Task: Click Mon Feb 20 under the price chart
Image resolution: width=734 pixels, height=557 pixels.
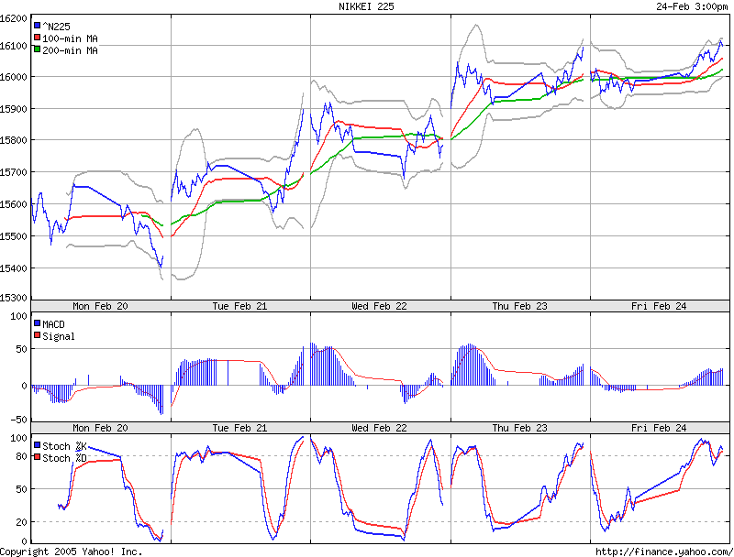Action: [x=100, y=306]
